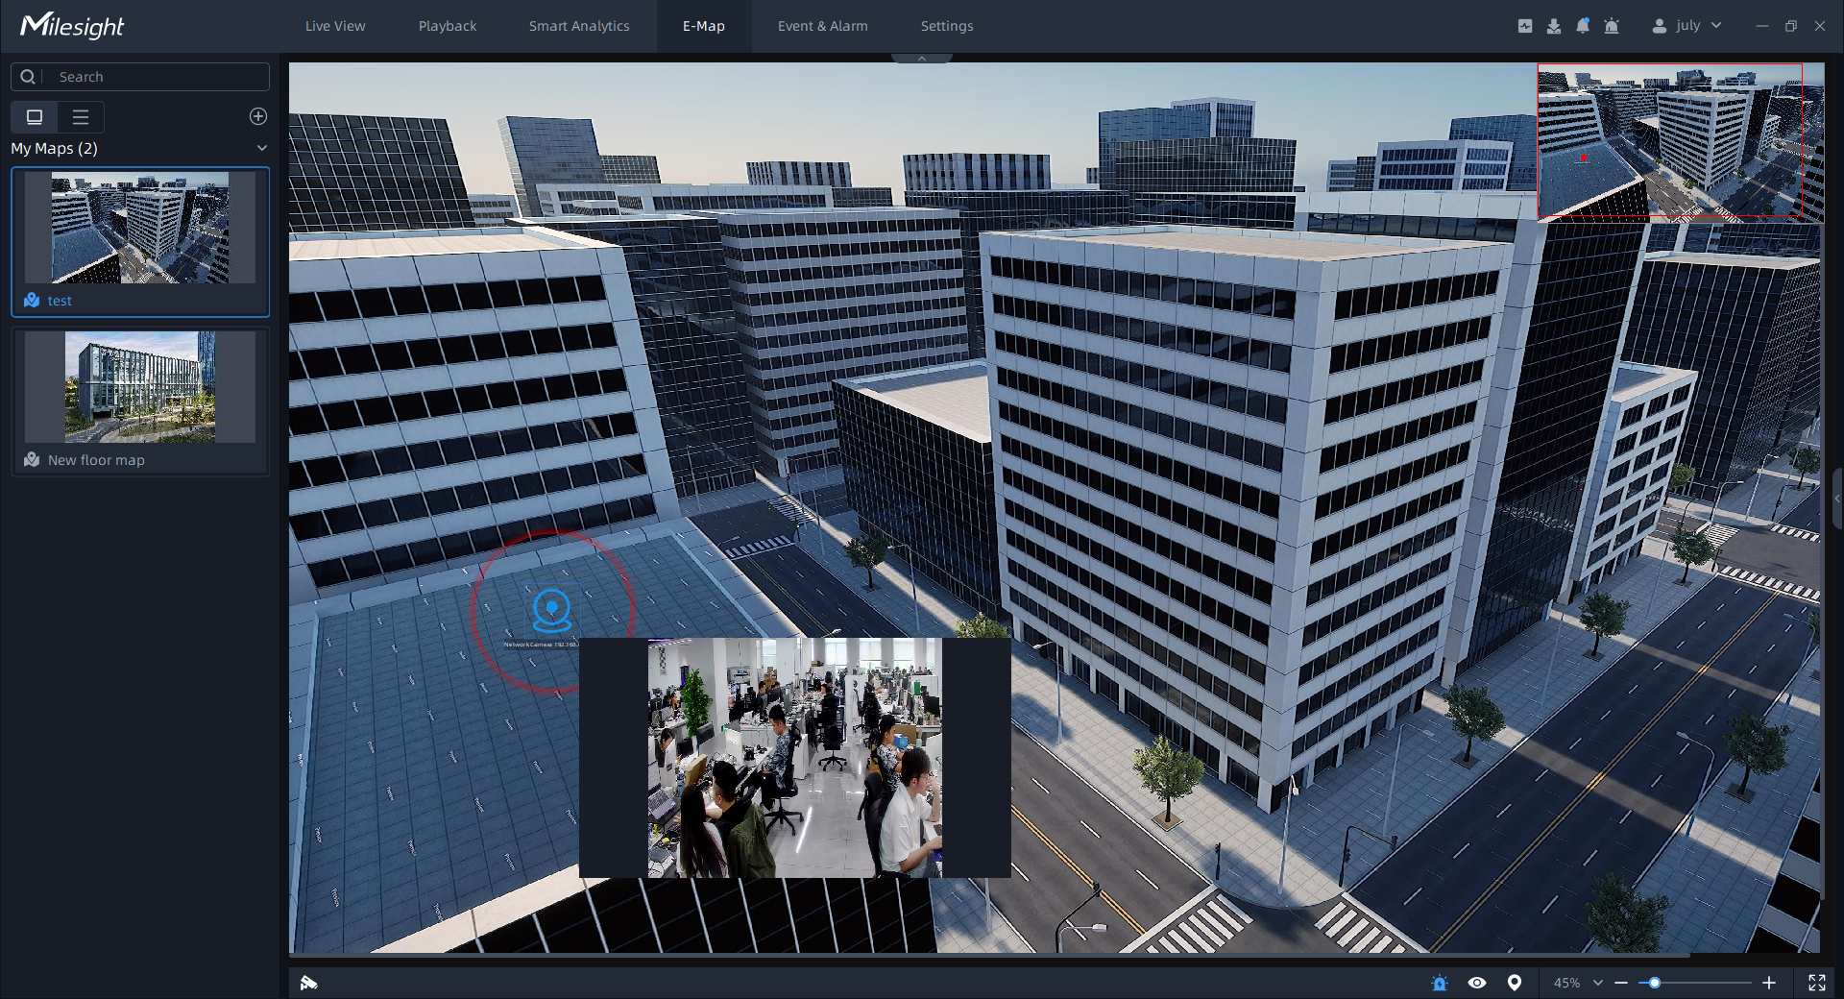Open the july user account dropdown
This screenshot has height=999, width=1844.
click(x=1686, y=26)
